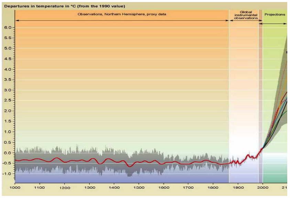Click the 'Projections' section label

point(275,14)
